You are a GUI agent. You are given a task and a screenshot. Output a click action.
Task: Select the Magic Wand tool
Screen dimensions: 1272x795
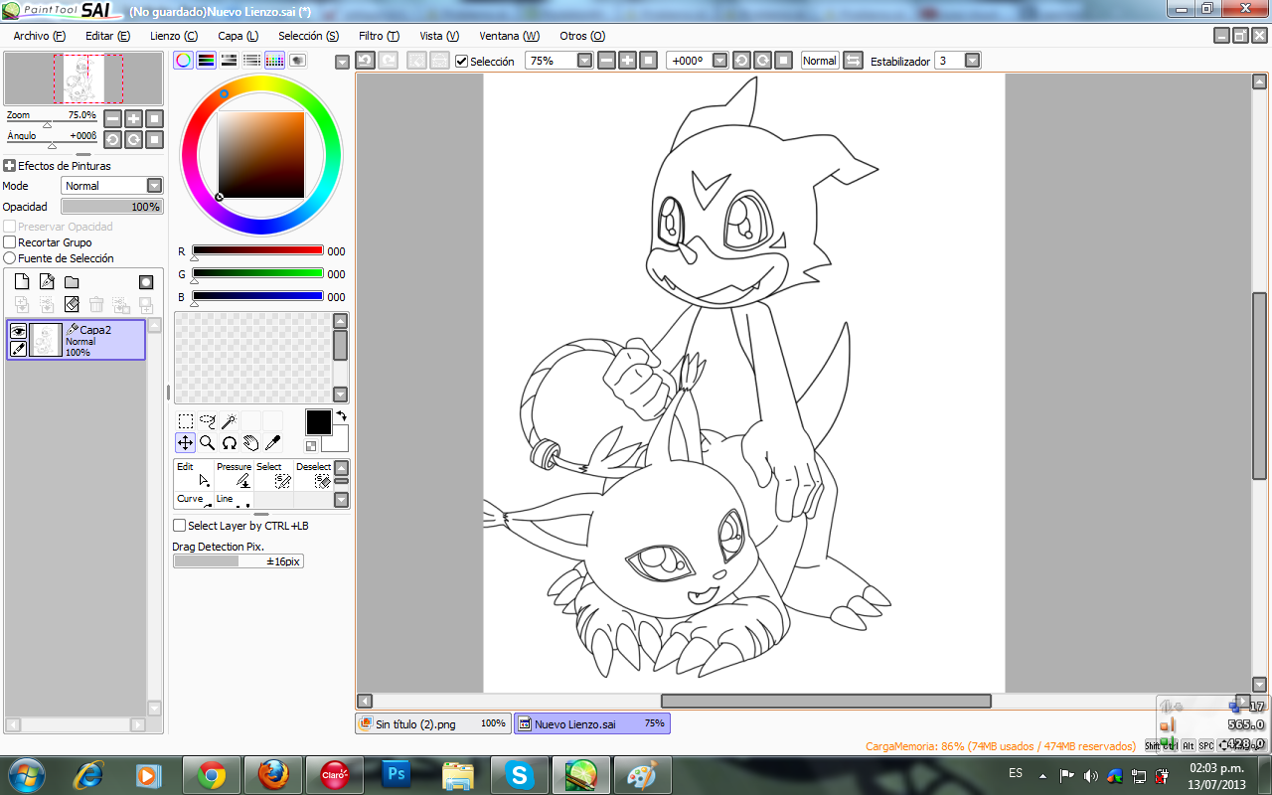tap(229, 421)
